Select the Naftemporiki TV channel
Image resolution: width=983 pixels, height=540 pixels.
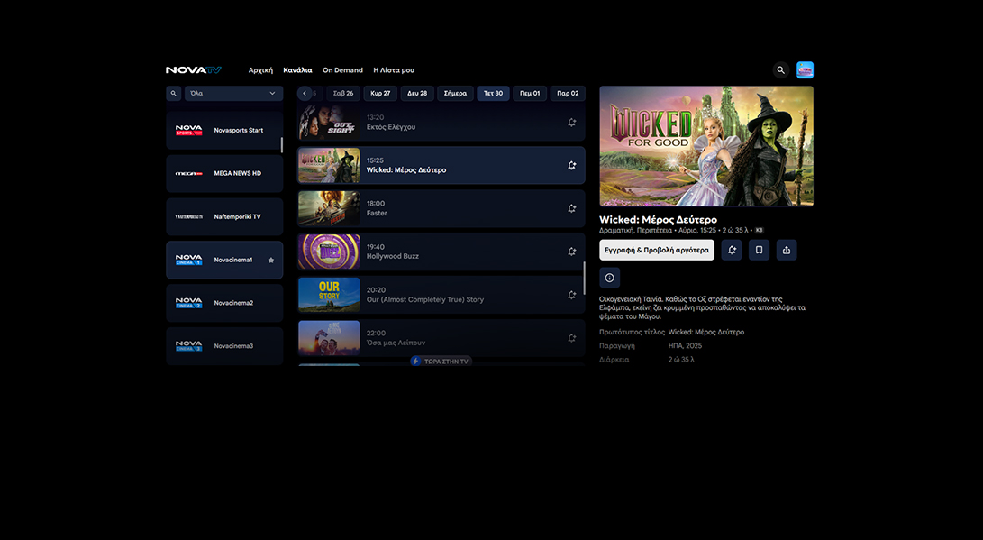(x=224, y=217)
